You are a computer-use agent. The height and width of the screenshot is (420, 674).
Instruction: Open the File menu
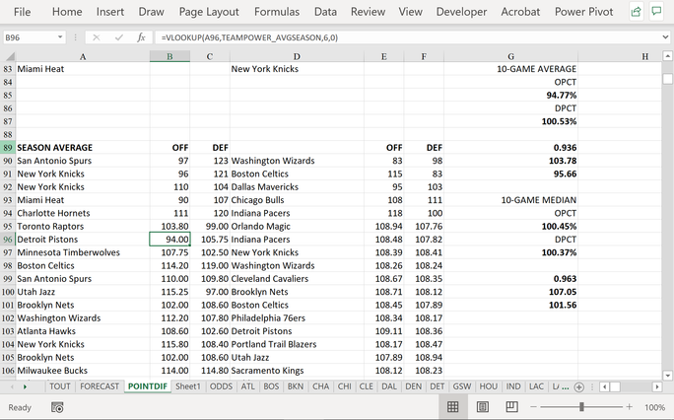tap(22, 12)
